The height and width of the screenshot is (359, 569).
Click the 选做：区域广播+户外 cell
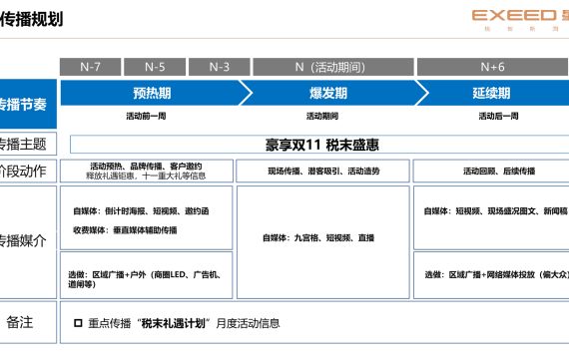click(146, 275)
